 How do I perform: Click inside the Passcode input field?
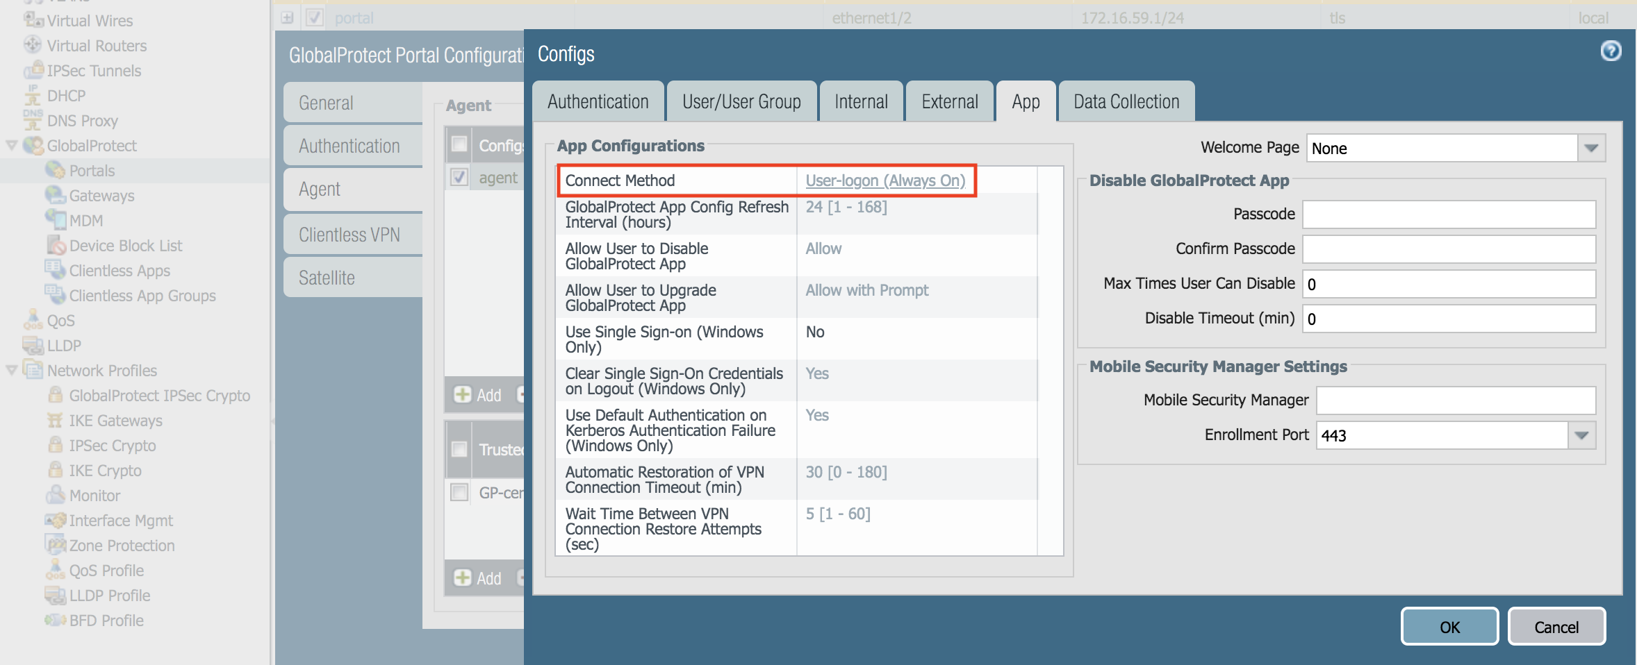(1449, 214)
